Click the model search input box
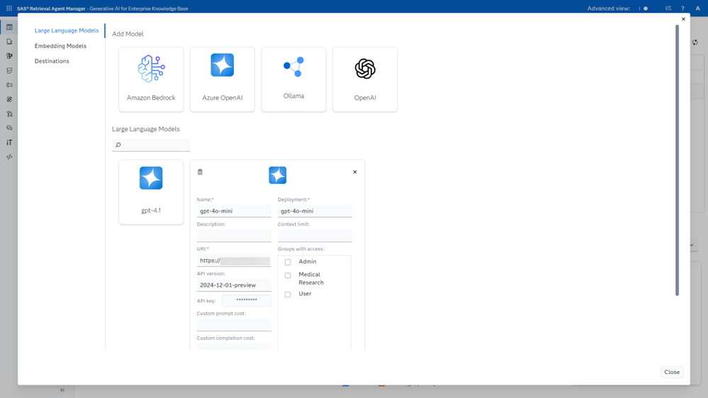Image resolution: width=708 pixels, height=398 pixels. pos(151,145)
